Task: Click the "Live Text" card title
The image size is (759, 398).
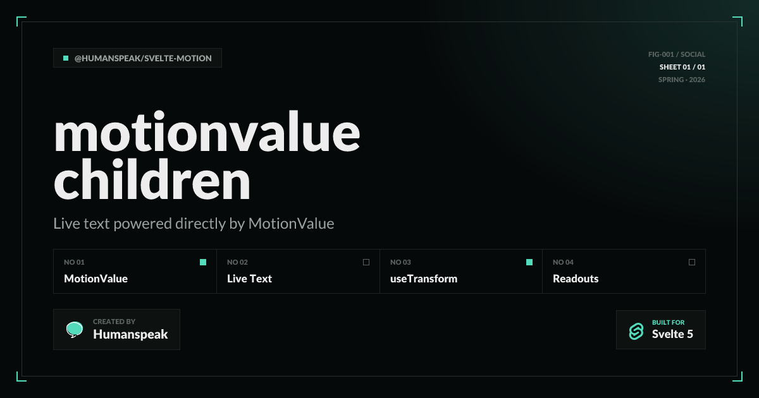Action: [249, 279]
